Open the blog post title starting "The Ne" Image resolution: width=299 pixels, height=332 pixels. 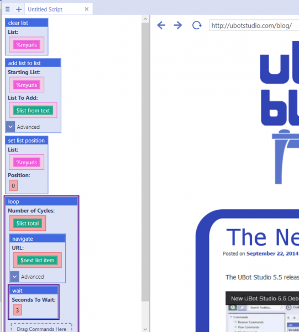[x=263, y=237]
